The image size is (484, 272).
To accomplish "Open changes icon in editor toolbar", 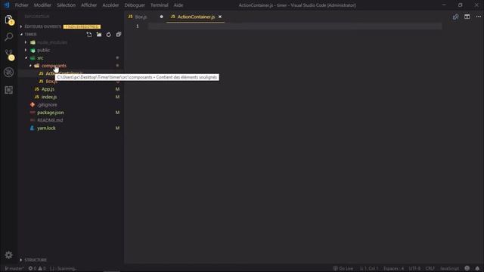I will click(x=455, y=17).
